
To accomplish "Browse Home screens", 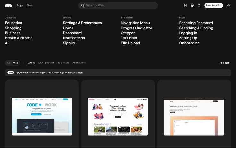I will point(68,28).
